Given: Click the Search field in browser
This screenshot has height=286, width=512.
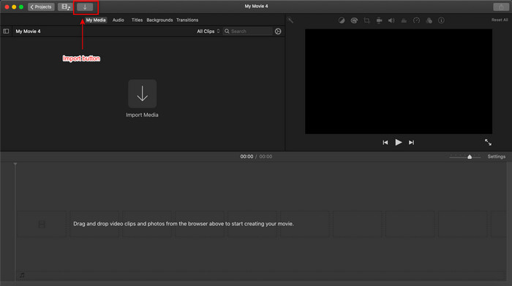Looking at the screenshot, I should pyautogui.click(x=247, y=31).
